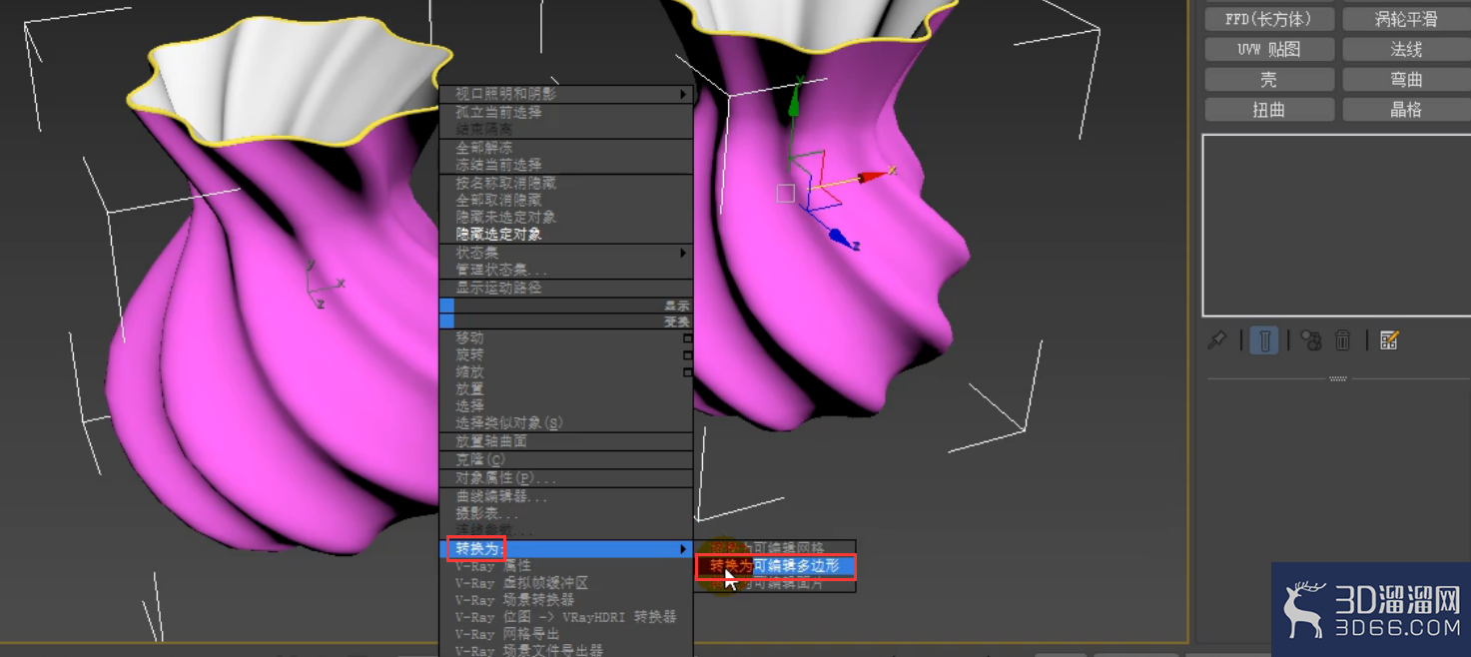1471x657 pixels.
Task: Click the FFD(长方体) modifier button
Action: click(x=1269, y=19)
